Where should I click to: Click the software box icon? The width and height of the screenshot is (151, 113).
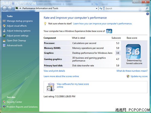50,87
